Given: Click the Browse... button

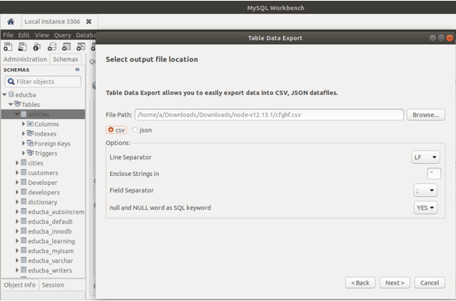Looking at the screenshot, I should pos(426,115).
